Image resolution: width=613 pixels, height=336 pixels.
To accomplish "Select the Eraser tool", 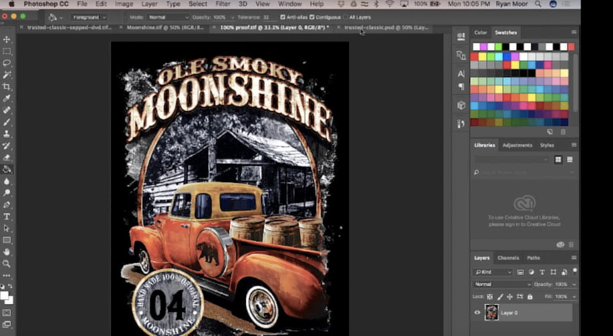I will pyautogui.click(x=7, y=157).
